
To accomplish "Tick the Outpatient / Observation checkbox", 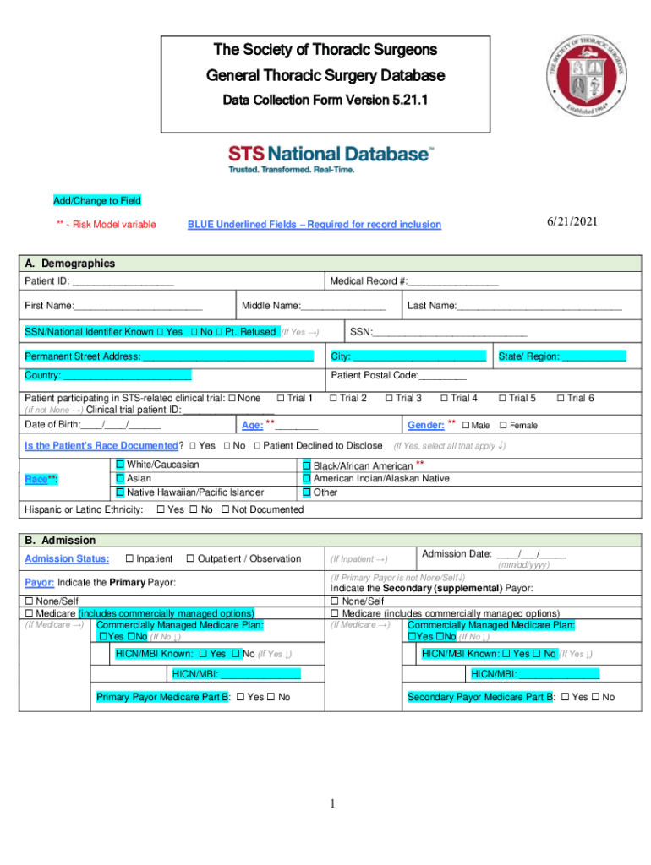I will 190,558.
